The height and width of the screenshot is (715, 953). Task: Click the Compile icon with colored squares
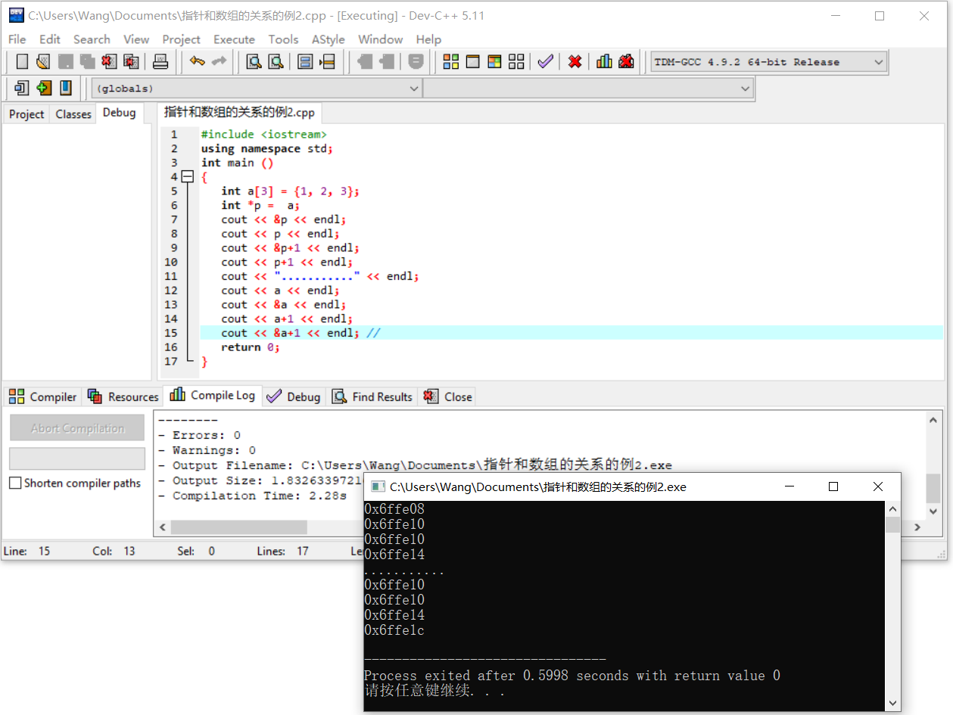click(x=451, y=62)
